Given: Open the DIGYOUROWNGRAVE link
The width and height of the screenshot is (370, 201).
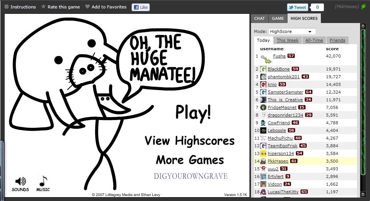Looking at the screenshot, I should tap(191, 176).
